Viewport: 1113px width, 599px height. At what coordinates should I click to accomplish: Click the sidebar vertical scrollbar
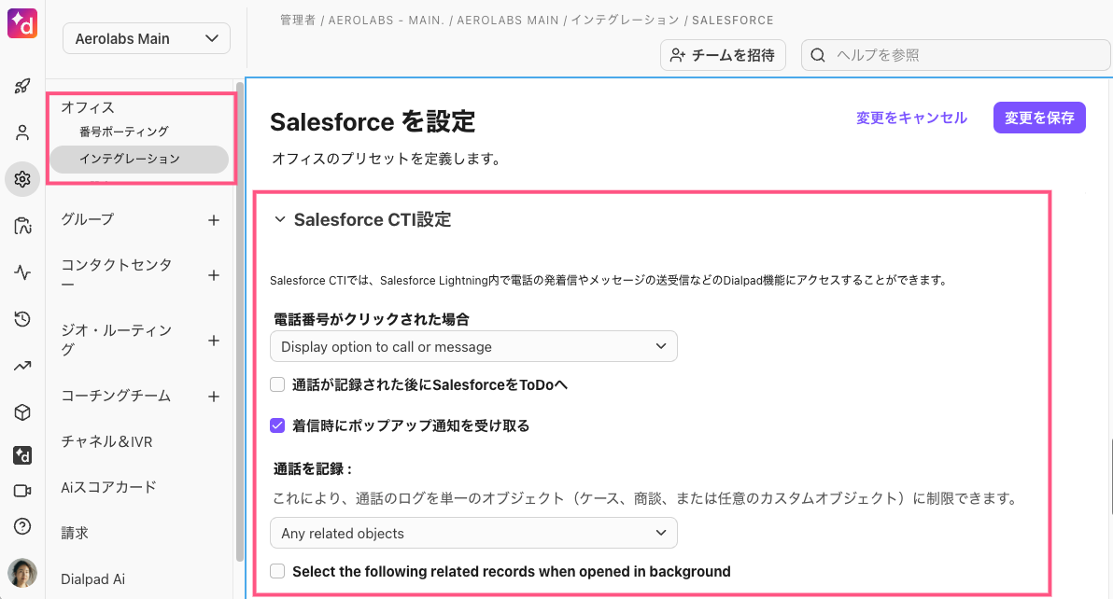240,323
